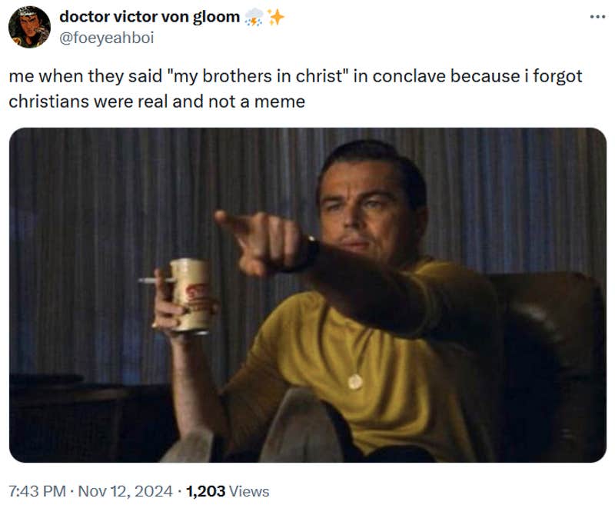615x505 pixels.
Task: Click the Nov 12, 2024 timestamp
Action: pyautogui.click(x=126, y=490)
